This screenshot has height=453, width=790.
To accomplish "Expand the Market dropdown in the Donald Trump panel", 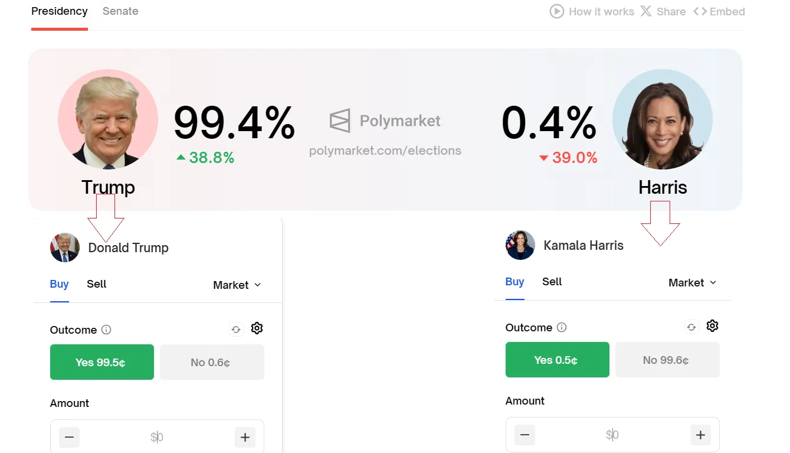I will (x=237, y=285).
